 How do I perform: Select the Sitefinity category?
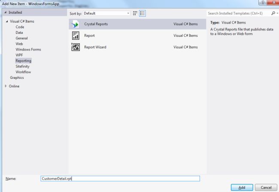tap(22, 66)
